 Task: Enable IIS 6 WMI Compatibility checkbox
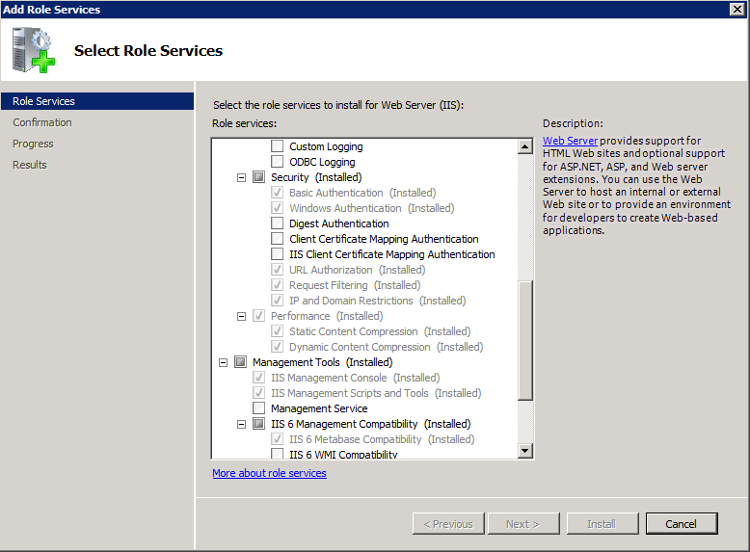278,454
